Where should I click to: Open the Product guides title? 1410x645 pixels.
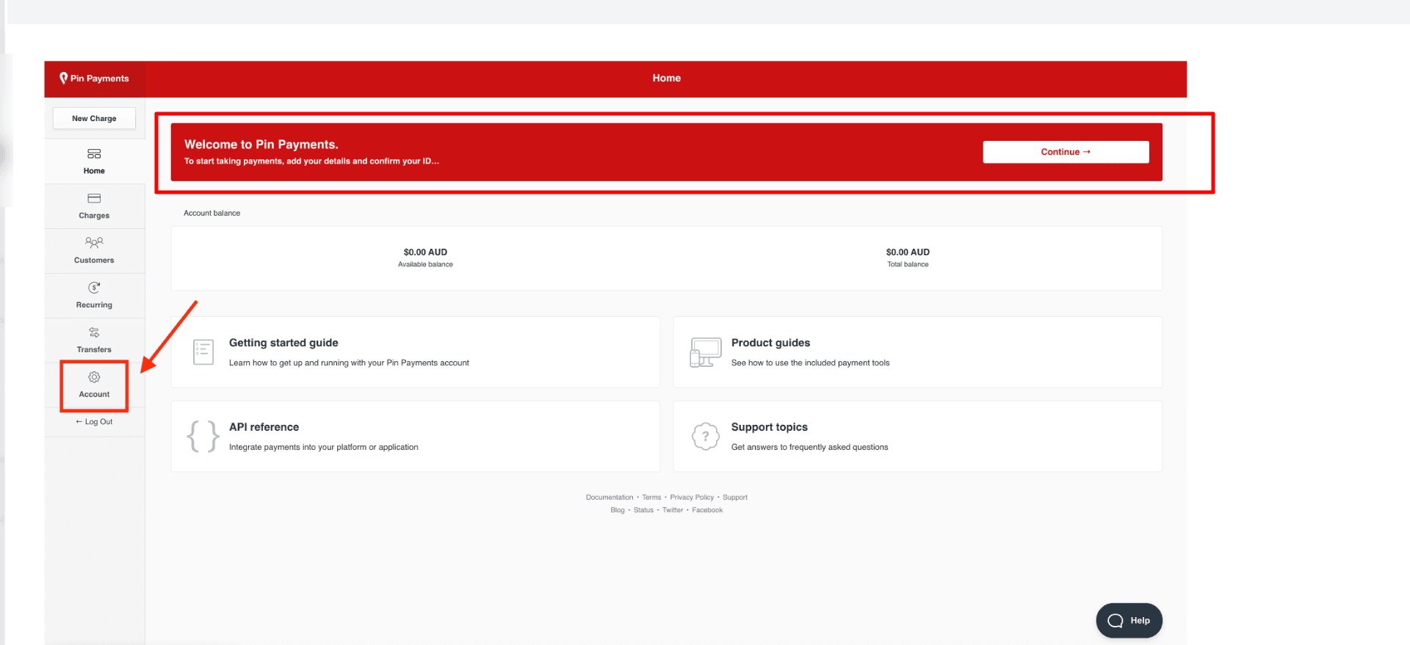(x=770, y=343)
